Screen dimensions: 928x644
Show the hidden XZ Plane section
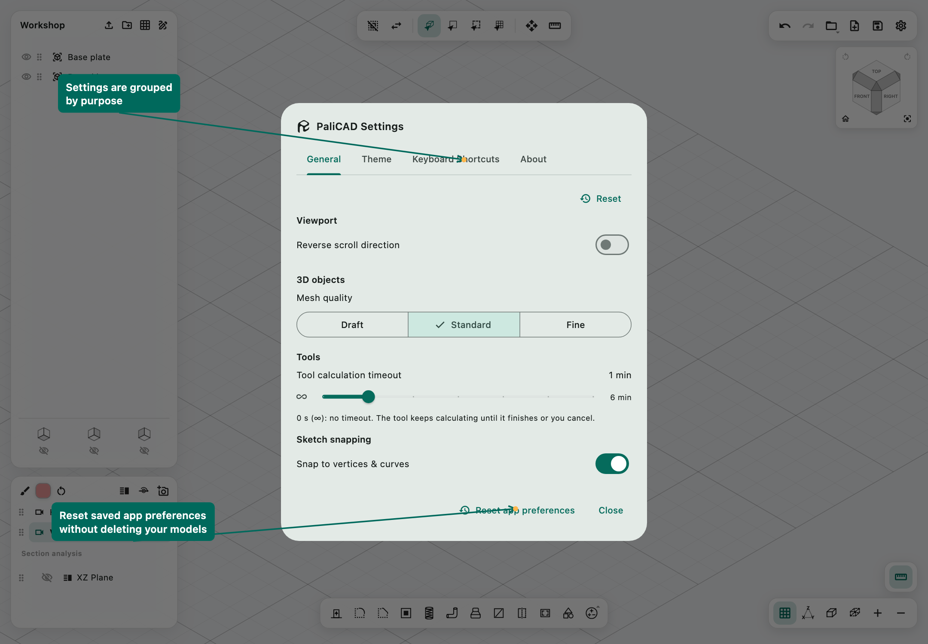(x=47, y=577)
